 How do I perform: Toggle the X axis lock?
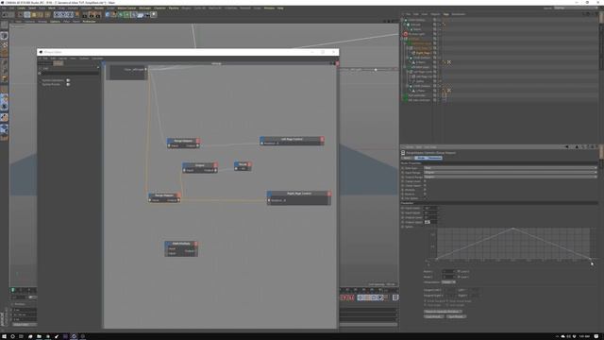[x=57, y=15]
